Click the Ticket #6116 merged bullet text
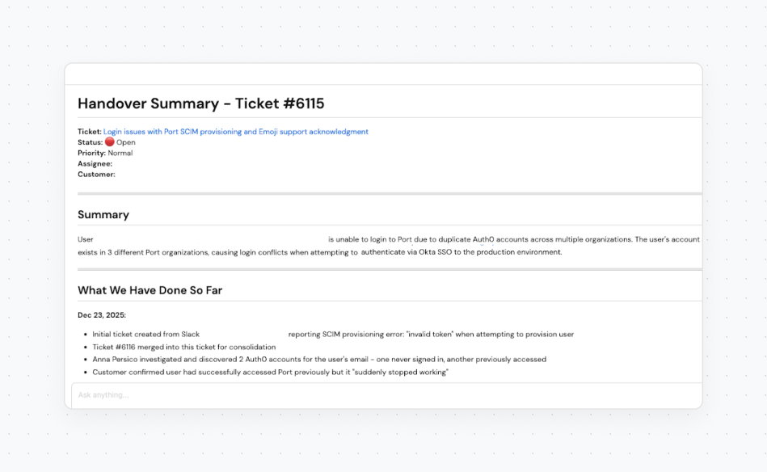This screenshot has height=472, width=767. 184,347
